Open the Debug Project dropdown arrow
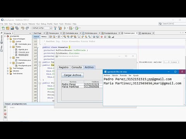This screenshot has width=186, height=139. (x=74, y=28)
